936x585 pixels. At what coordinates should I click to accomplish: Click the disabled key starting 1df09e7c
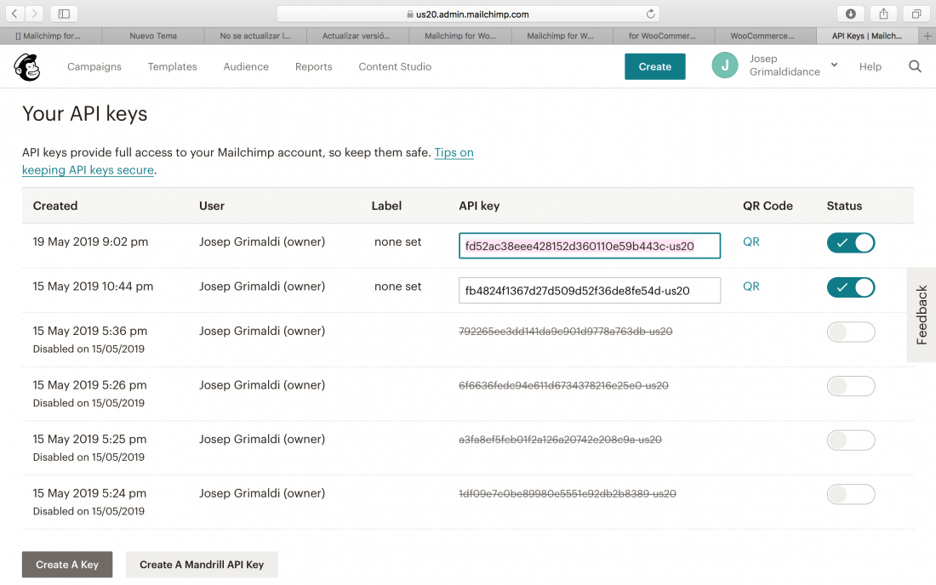(x=567, y=494)
